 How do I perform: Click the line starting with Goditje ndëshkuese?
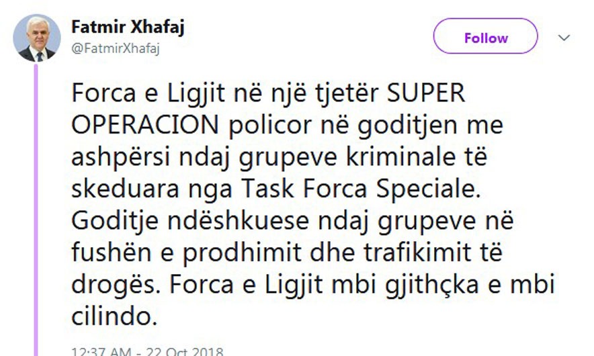tap(292, 222)
